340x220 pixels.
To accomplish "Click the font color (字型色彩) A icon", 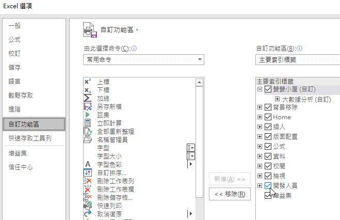I will pos(88,164).
